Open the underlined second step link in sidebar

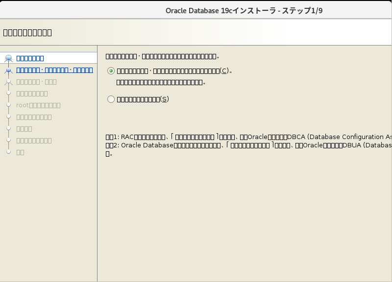(x=54, y=70)
